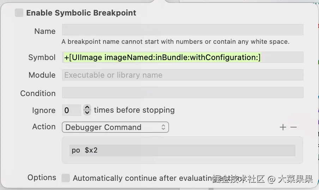This screenshot has width=319, height=190.
Task: Enable the Symbolic Breakpoint checkbox
Action: pos(19,13)
